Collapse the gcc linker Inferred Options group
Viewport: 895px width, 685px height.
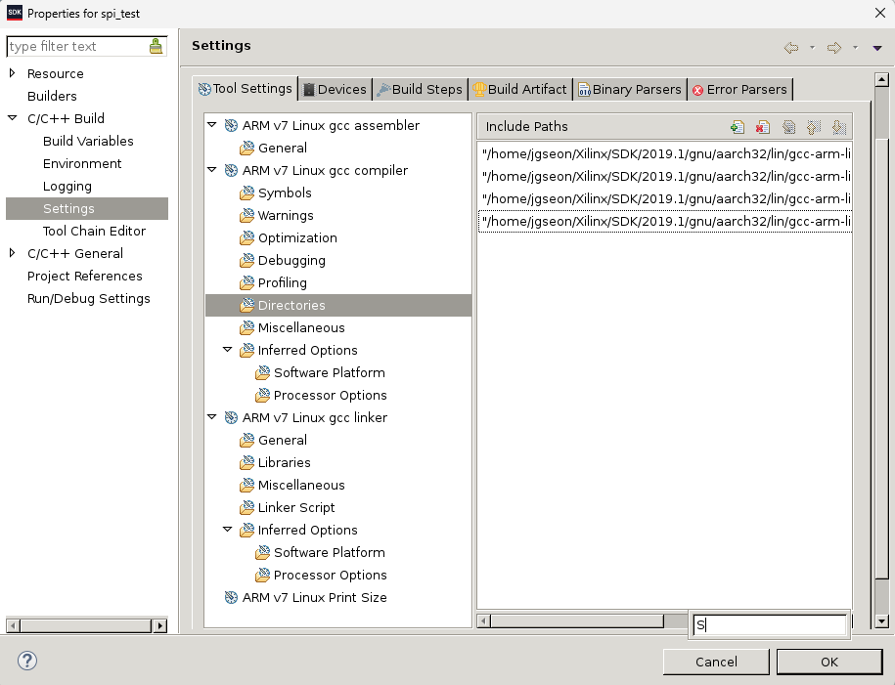point(229,530)
